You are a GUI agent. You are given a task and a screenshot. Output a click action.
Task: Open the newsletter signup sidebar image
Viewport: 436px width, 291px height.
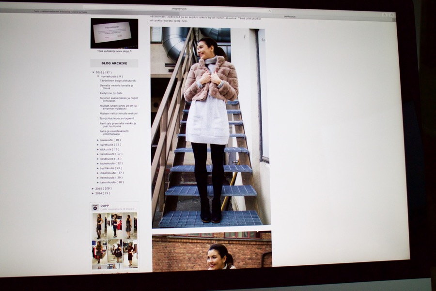click(114, 33)
